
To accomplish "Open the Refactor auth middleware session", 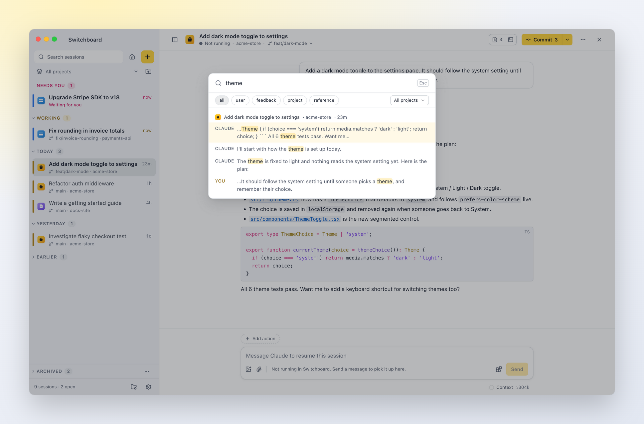I will 94,187.
